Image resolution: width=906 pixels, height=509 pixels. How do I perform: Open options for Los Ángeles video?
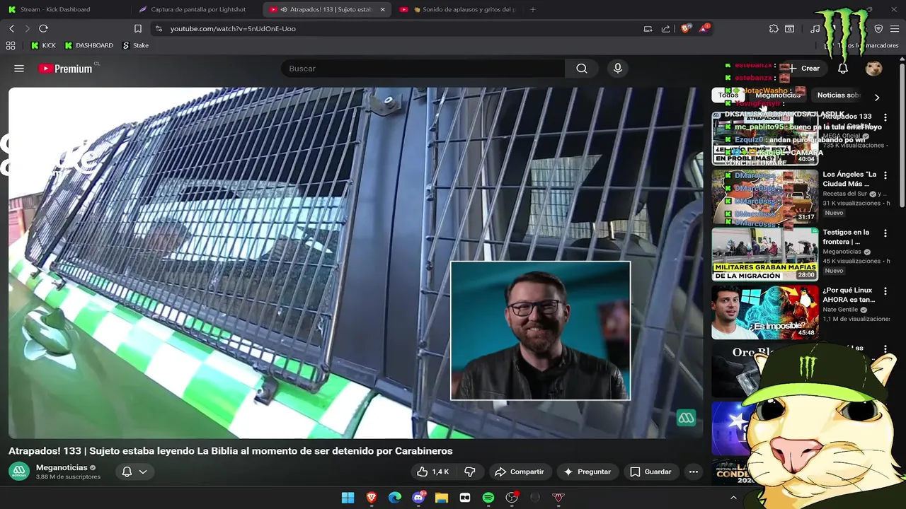click(885, 175)
